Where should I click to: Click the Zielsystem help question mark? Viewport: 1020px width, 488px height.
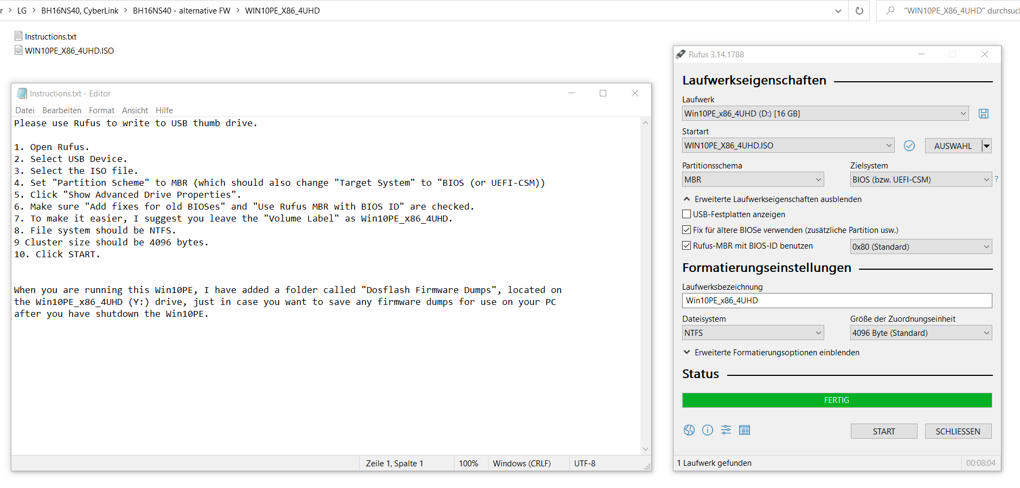pos(996,179)
